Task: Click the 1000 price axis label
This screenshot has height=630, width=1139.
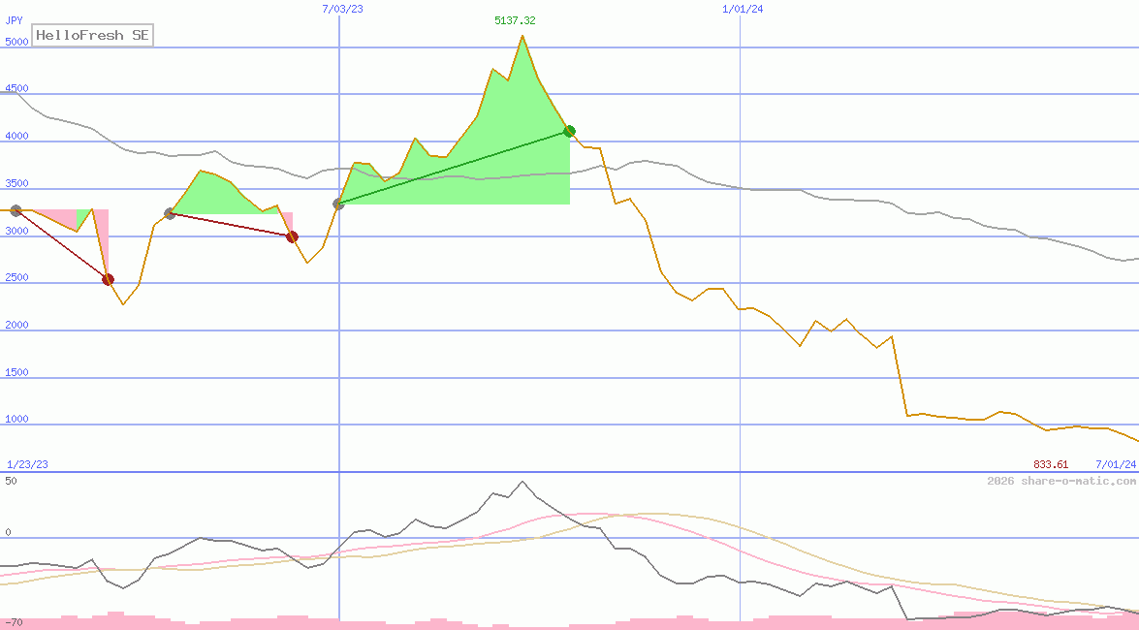Action: click(x=16, y=420)
